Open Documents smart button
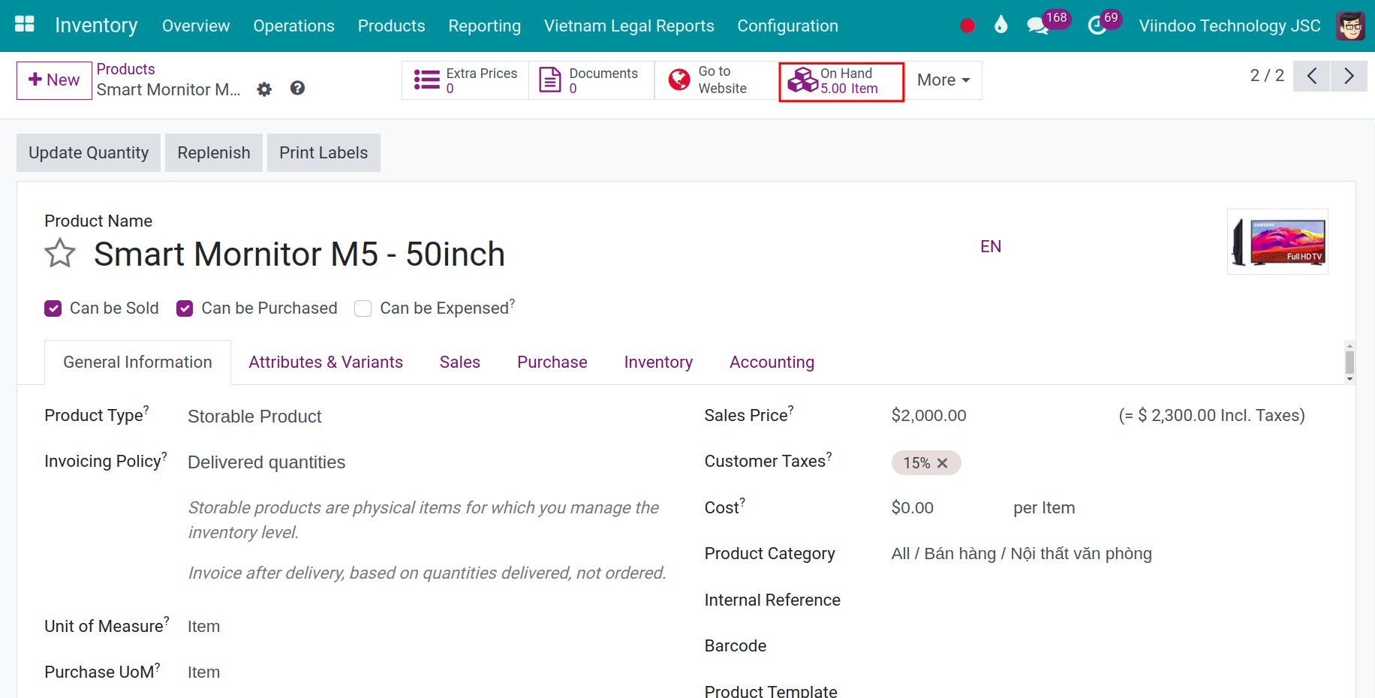Viewport: 1375px width, 698px height. (x=591, y=80)
